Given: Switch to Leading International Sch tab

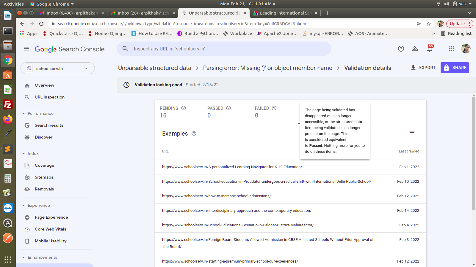Looking at the screenshot, I should tap(285, 13).
